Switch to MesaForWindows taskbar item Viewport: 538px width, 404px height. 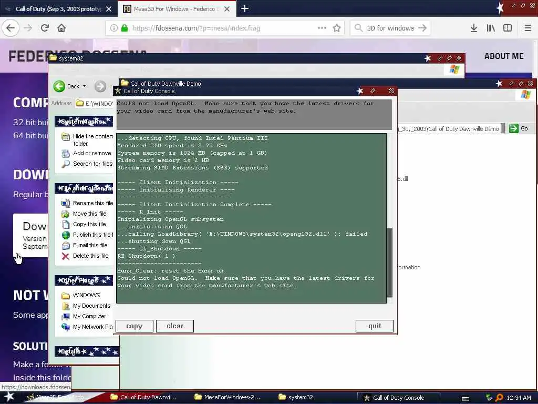click(227, 397)
